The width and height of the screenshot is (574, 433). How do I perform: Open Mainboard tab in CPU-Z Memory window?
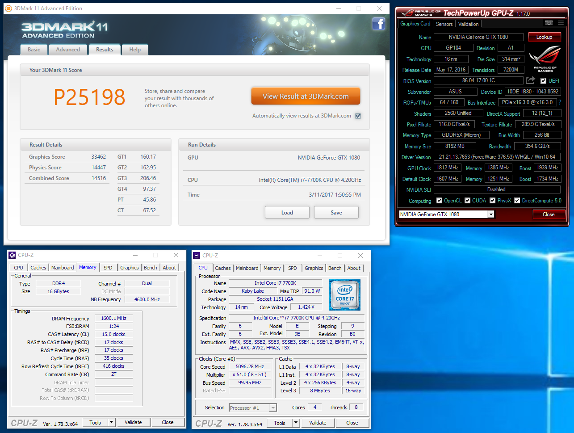point(63,268)
